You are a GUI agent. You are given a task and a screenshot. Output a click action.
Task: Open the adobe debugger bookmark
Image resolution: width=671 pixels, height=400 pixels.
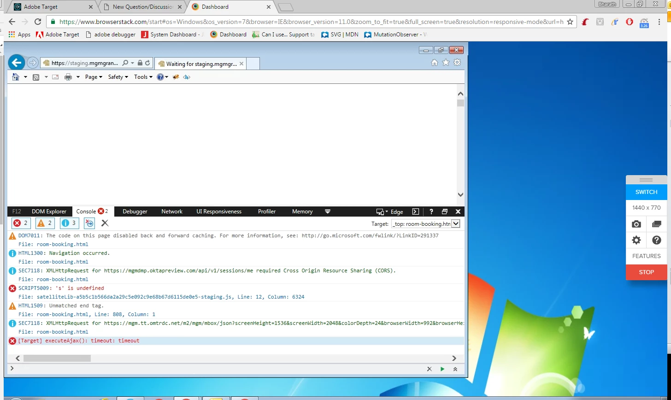[x=111, y=35]
